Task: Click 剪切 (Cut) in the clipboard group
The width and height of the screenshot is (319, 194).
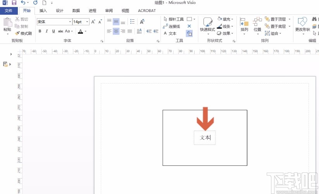Action: 22,19
